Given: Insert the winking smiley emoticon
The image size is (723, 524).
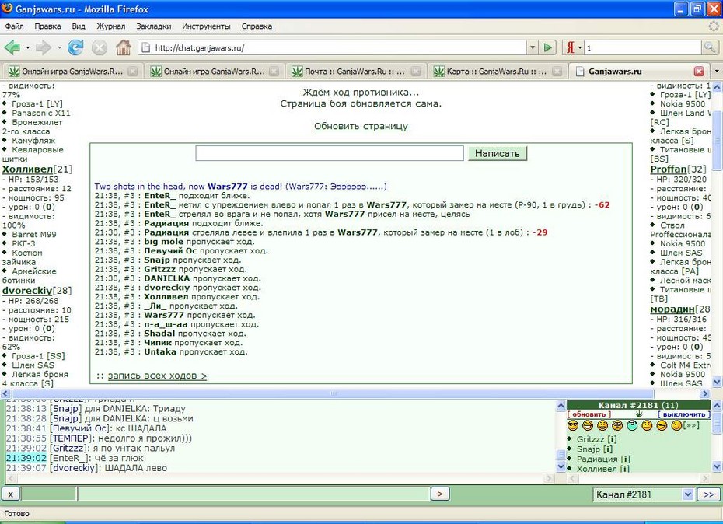Looking at the screenshot, I should pos(676,425).
